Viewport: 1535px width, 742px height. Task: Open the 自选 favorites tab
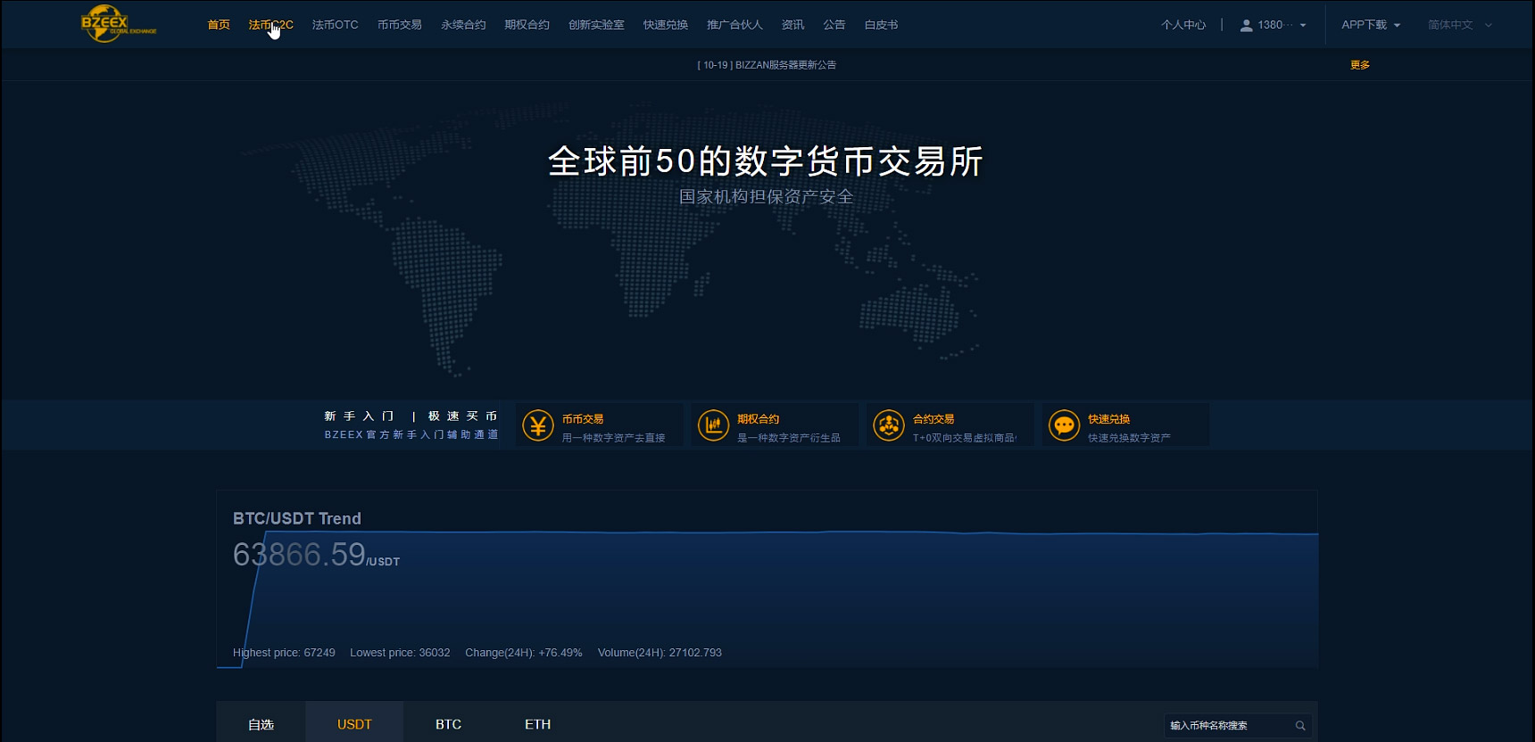click(x=261, y=724)
